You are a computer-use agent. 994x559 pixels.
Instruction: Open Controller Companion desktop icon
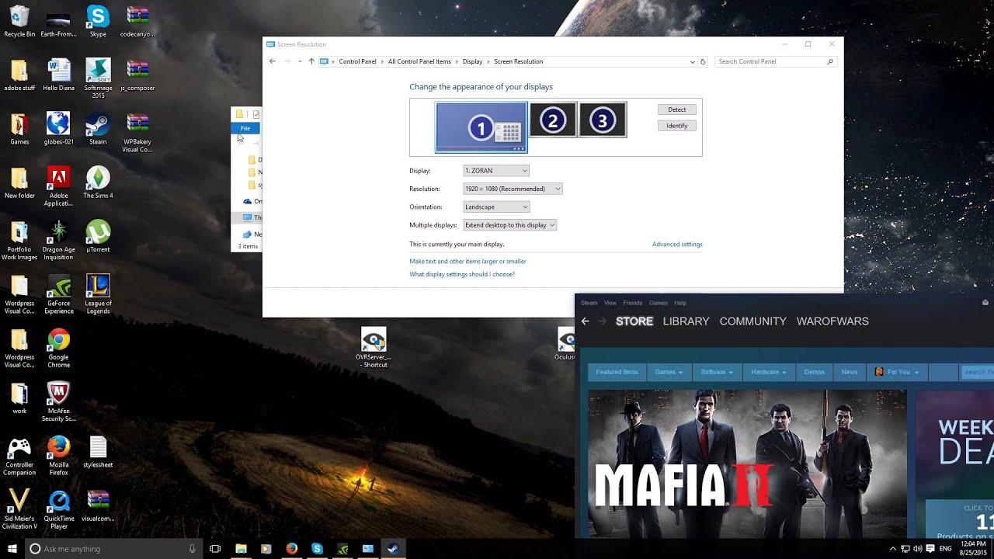(19, 455)
